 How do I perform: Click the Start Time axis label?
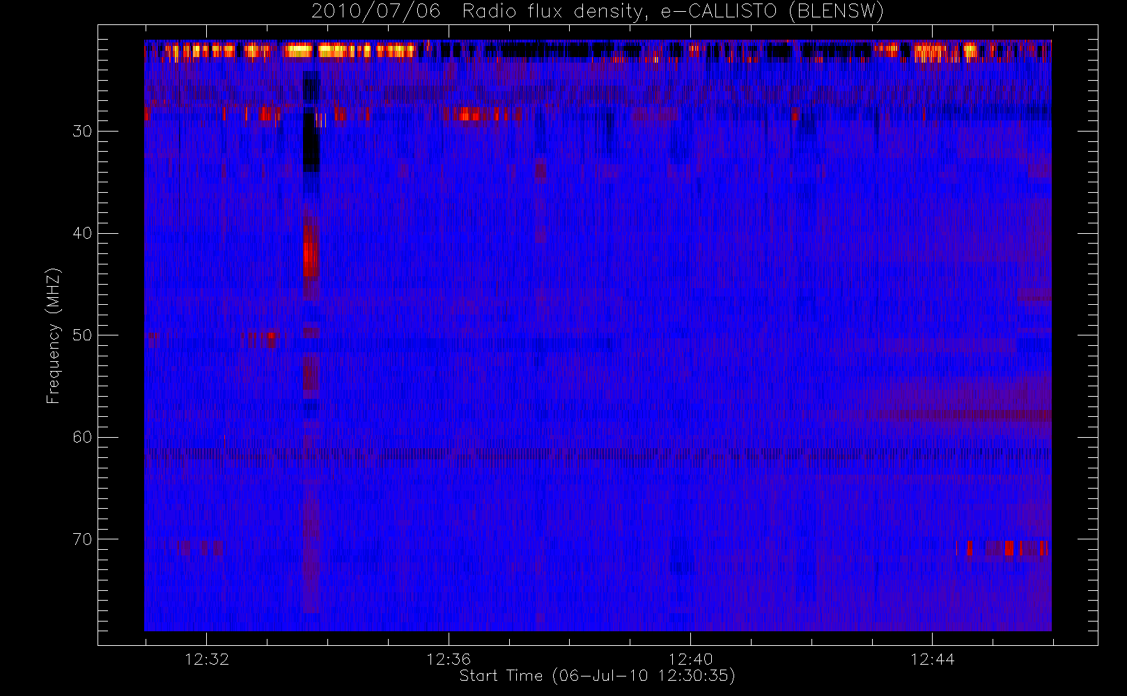point(597,675)
